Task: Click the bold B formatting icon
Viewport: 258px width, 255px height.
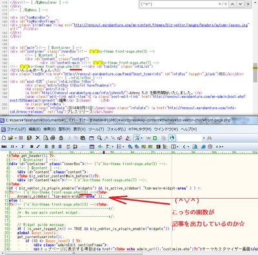Action: click(x=32, y=147)
